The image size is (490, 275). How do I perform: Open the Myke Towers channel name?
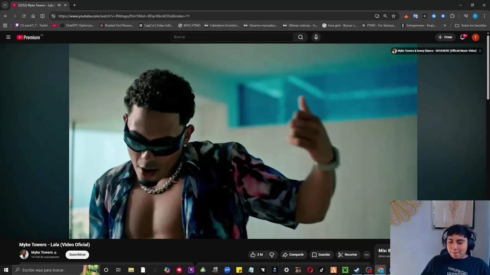click(42, 252)
